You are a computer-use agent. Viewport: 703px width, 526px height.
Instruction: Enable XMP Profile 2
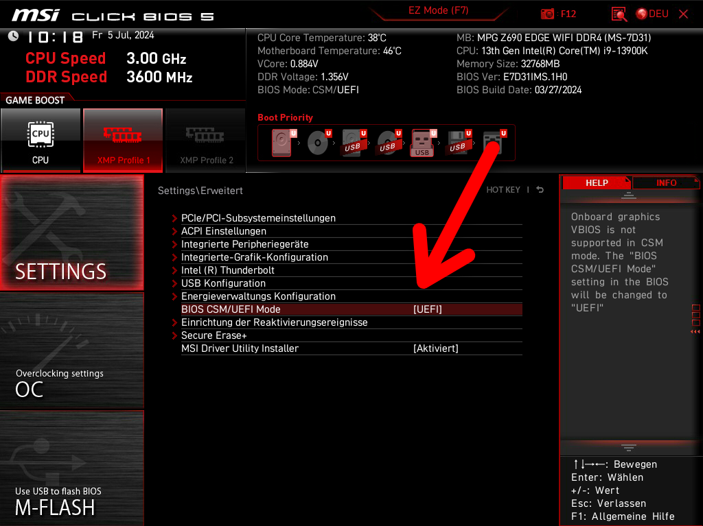pos(206,141)
